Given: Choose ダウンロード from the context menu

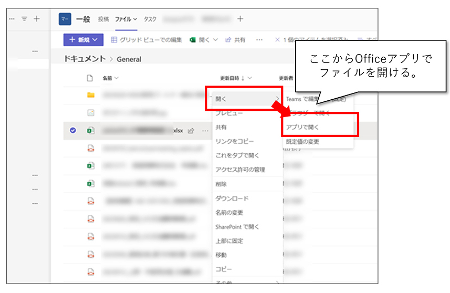Looking at the screenshot, I should point(232,198).
